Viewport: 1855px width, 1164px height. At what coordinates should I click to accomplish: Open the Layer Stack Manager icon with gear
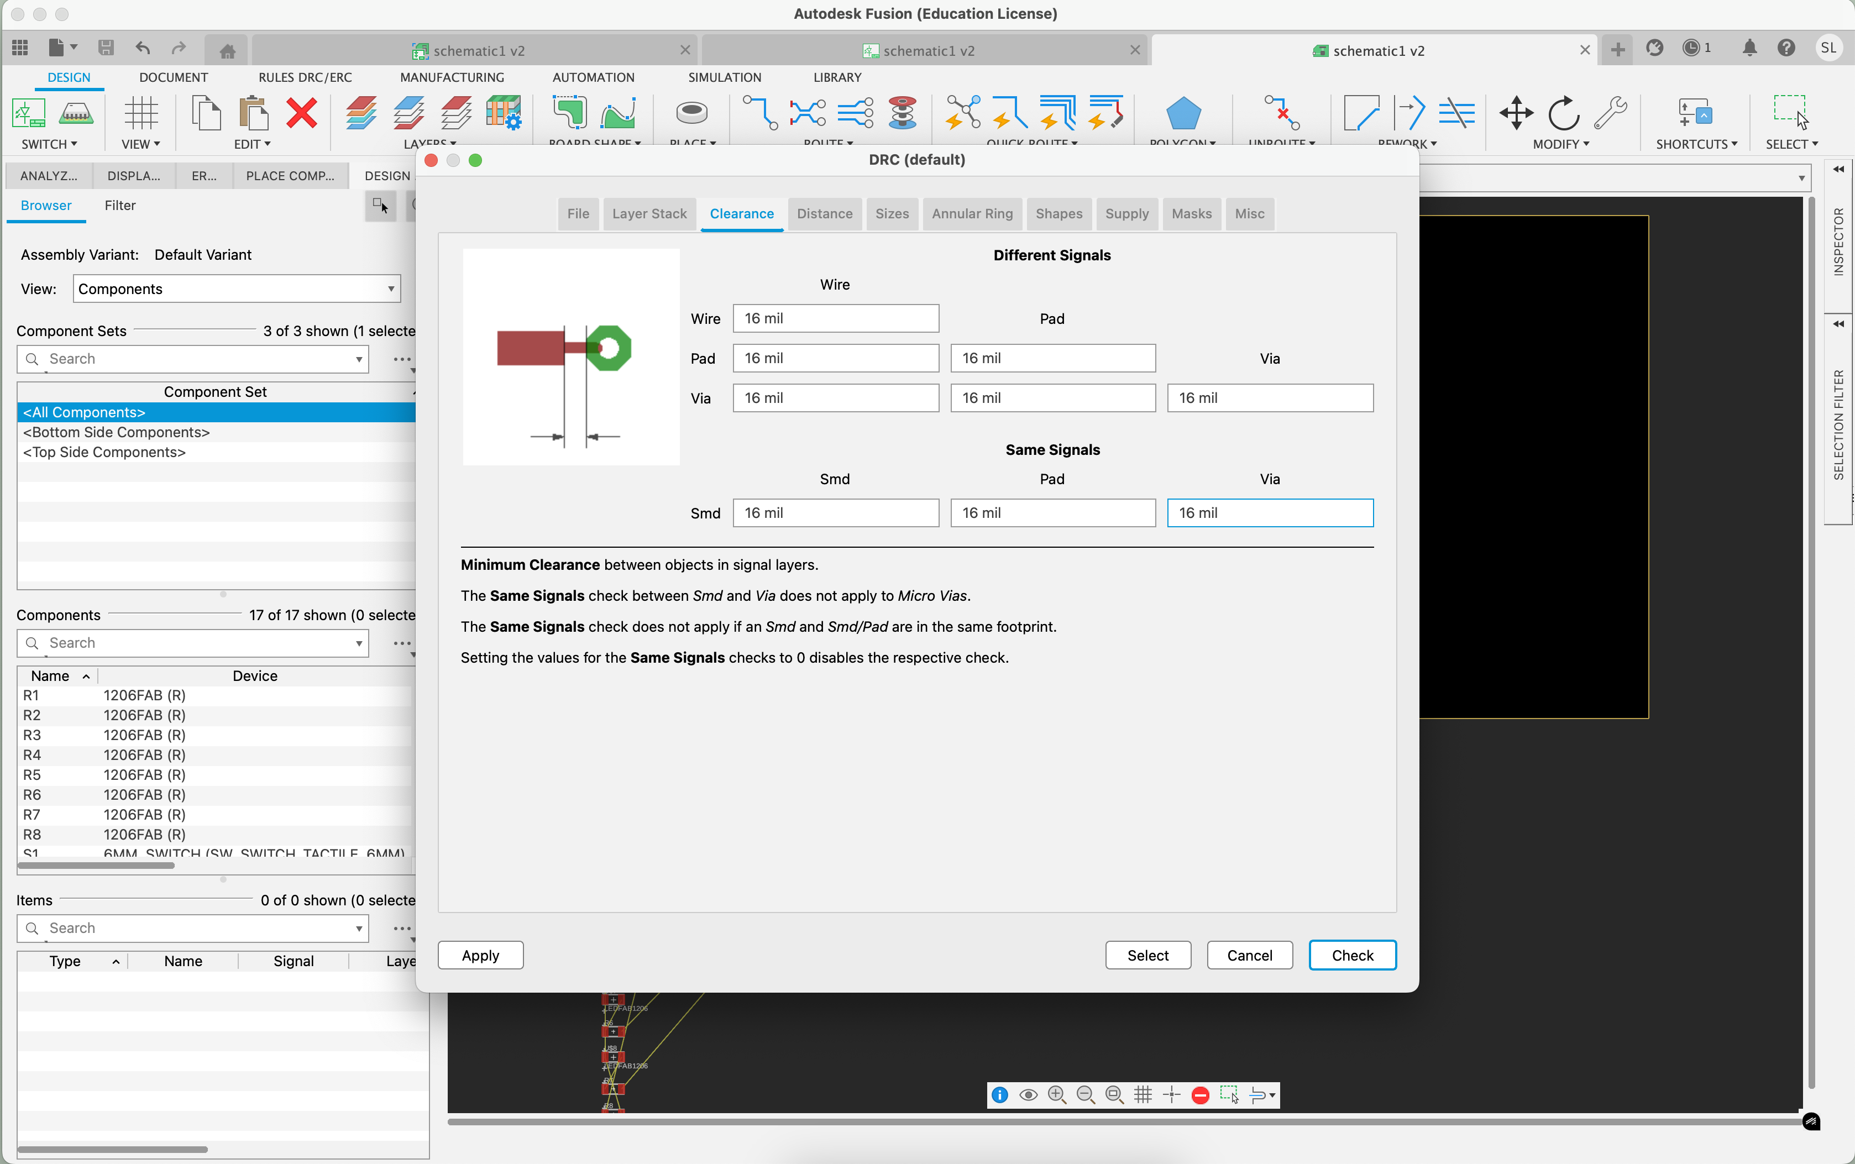[x=504, y=113]
